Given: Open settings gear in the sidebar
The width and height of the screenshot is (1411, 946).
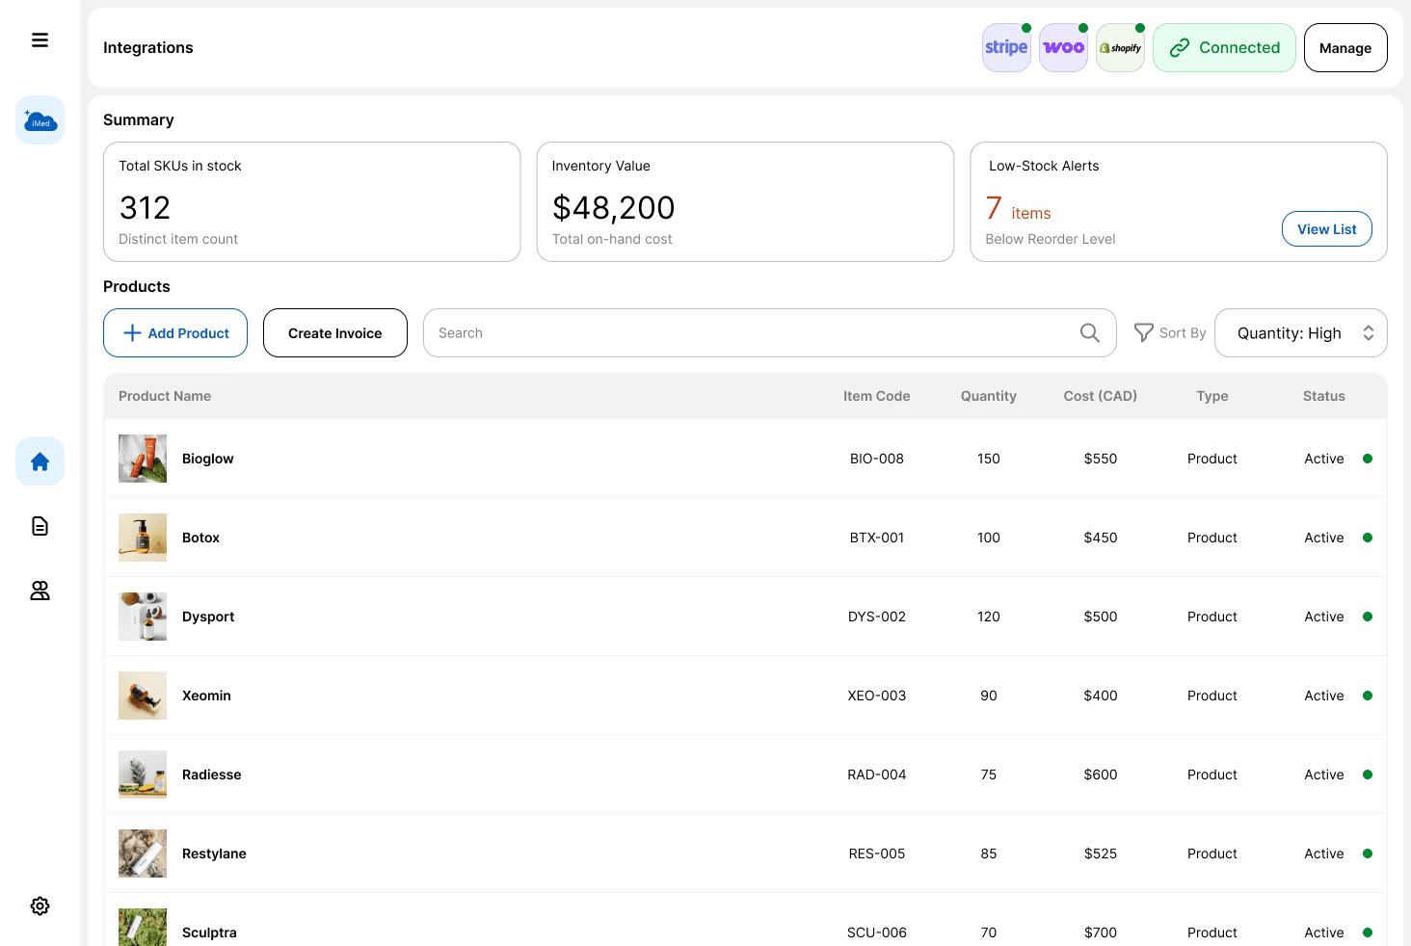Looking at the screenshot, I should pos(40,906).
